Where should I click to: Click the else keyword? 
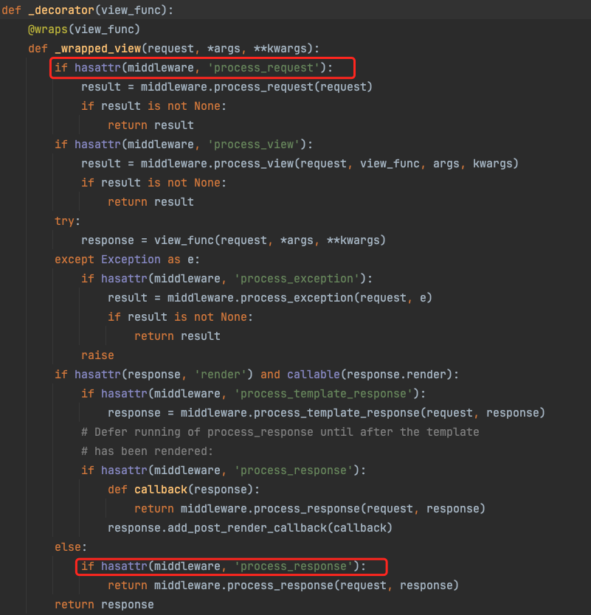(x=68, y=547)
